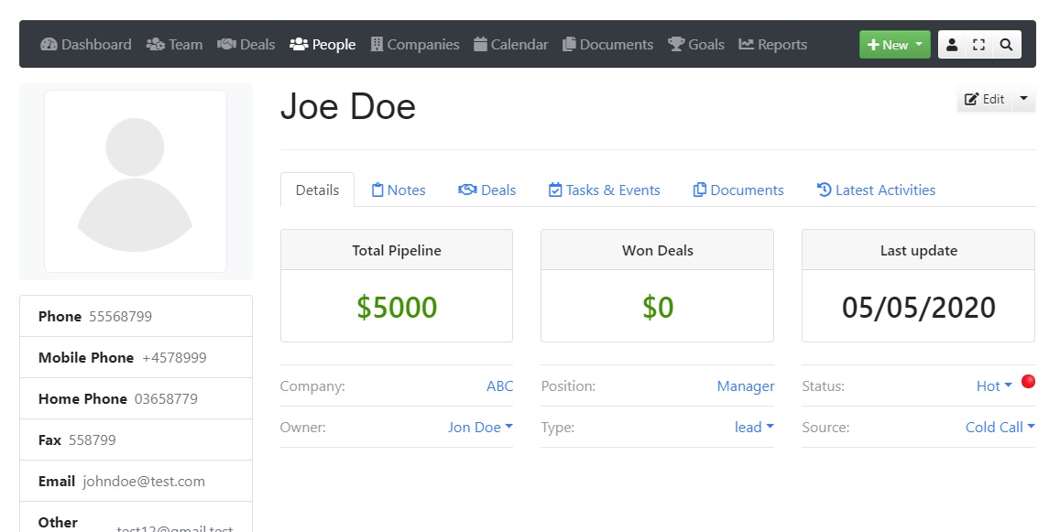Click Joe Doe's profile photo placeholder
1060x532 pixels.
tap(136, 180)
